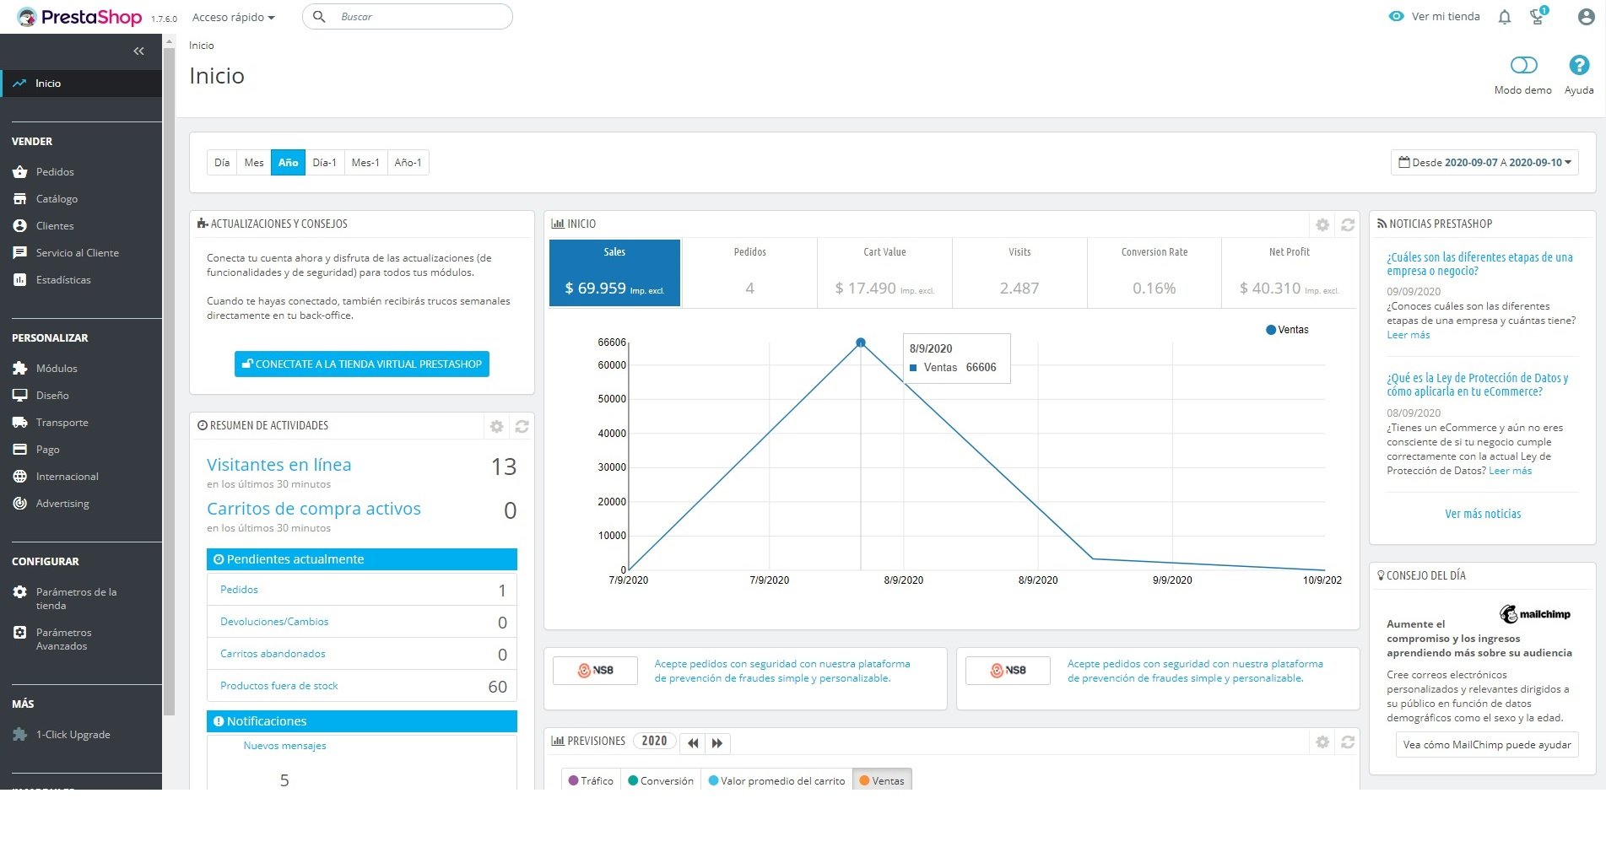The image size is (1606, 847).
Task: Click the Transporte truck icon
Action: pyautogui.click(x=20, y=423)
